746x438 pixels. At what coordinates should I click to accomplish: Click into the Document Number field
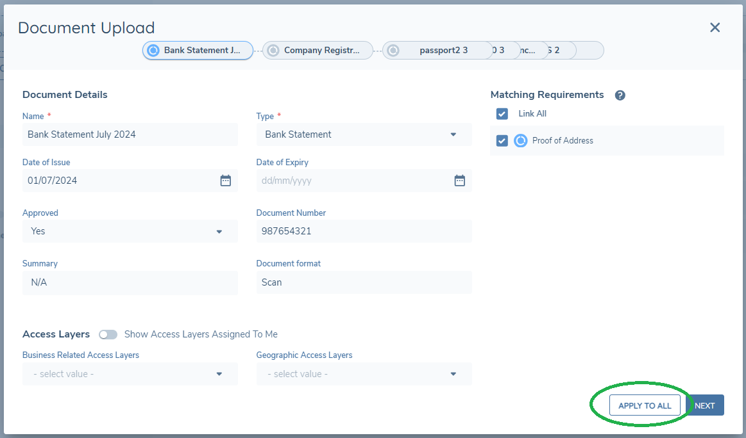[x=364, y=231]
